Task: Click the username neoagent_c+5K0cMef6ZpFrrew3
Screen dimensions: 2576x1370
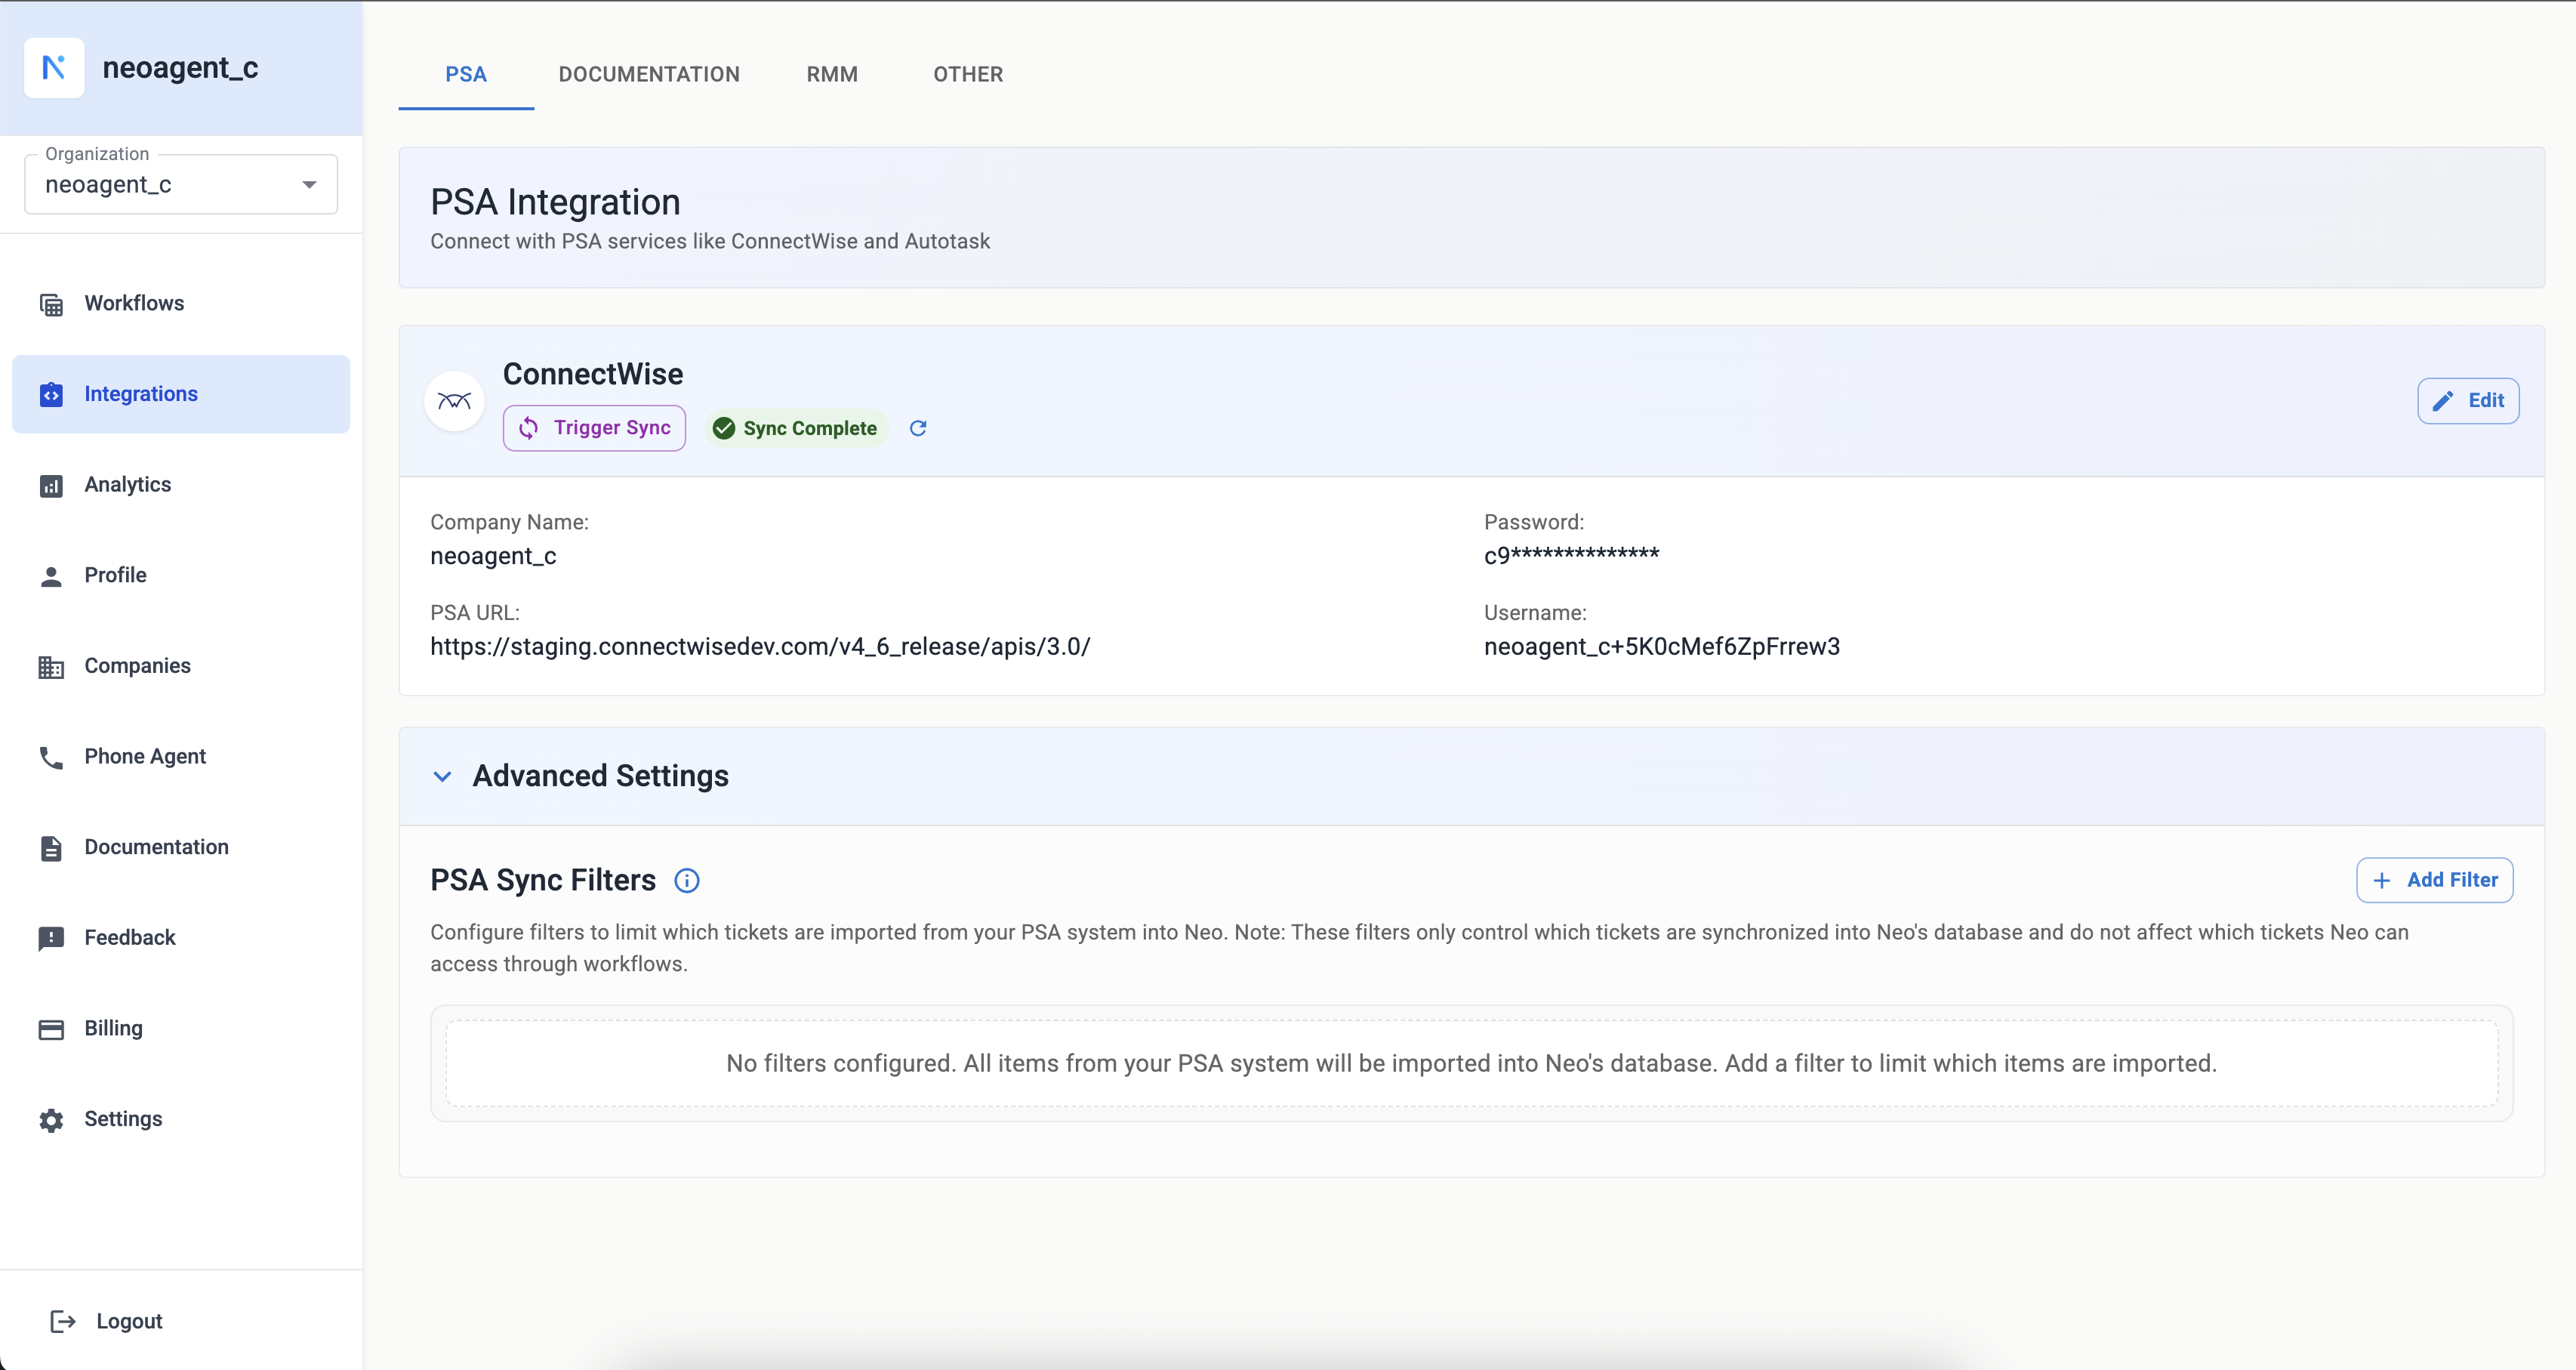Action: (1662, 647)
